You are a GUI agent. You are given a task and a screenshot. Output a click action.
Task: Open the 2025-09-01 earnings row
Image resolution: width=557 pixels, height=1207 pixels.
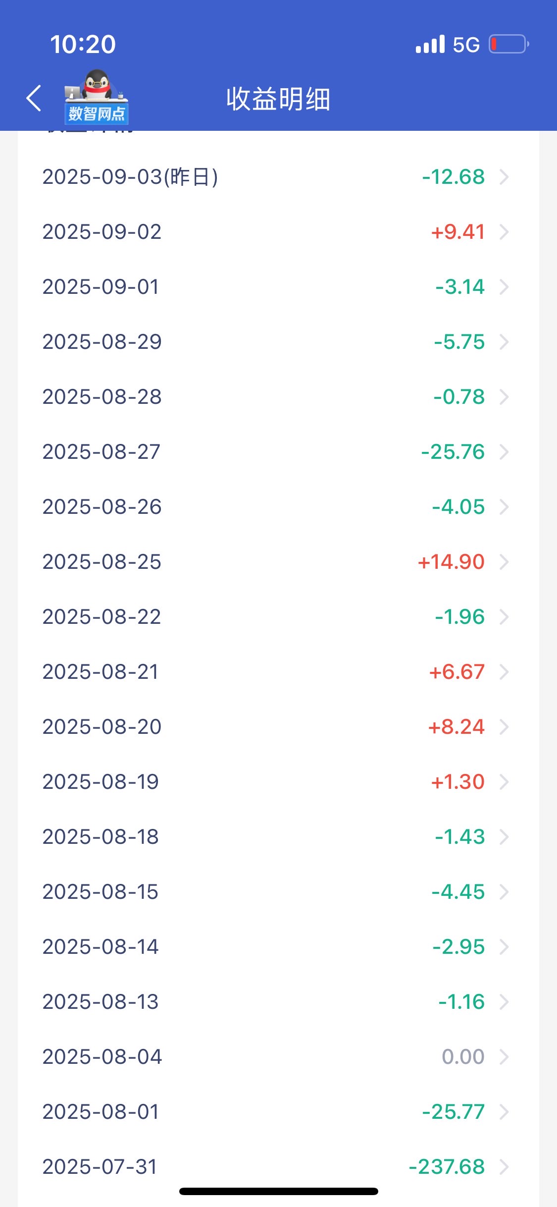tap(278, 287)
